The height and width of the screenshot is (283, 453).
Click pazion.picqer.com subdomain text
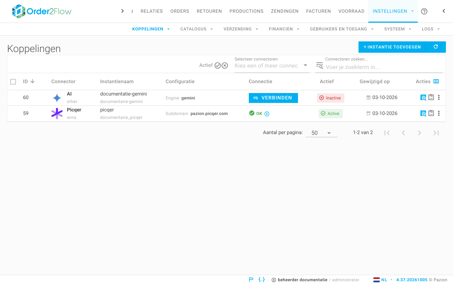(209, 114)
